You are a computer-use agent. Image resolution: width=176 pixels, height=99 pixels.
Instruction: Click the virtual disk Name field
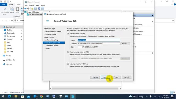click(x=99, y=40)
